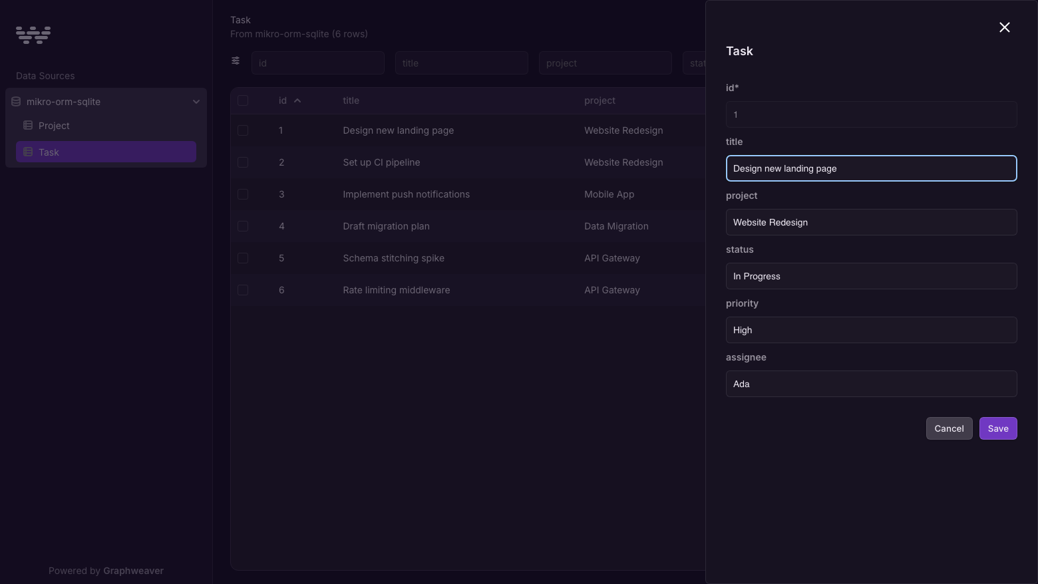Viewport: 1038px width, 584px height.
Task: Click the id column sort arrow
Action: pos(297,100)
